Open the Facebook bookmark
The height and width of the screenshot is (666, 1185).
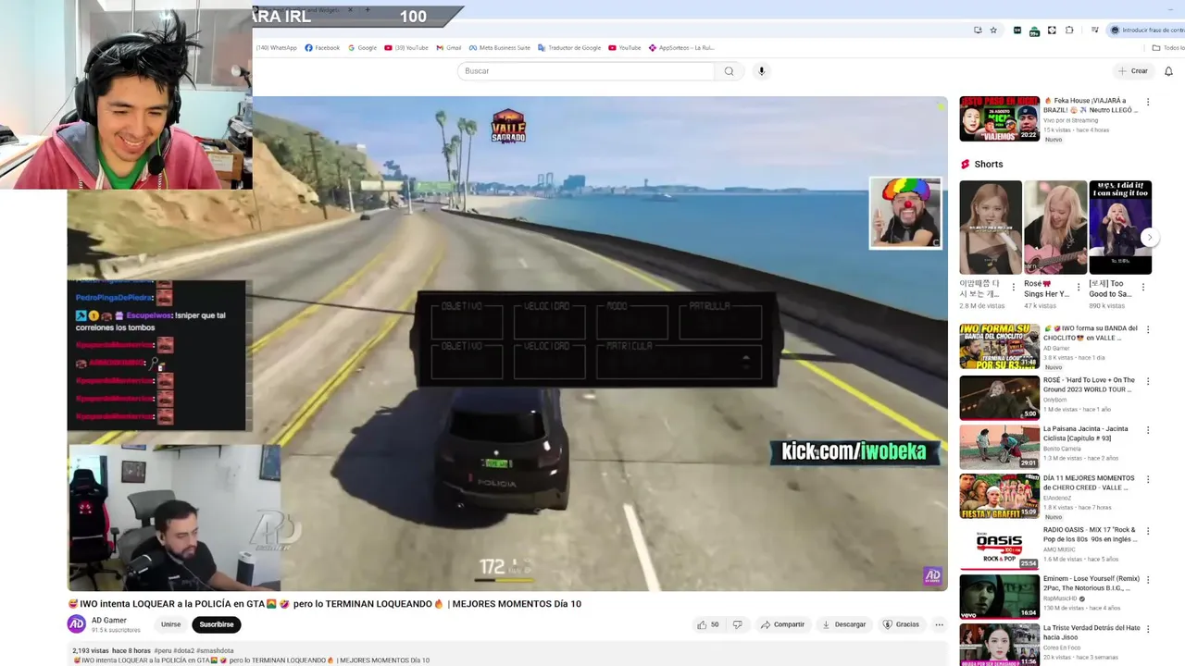point(322,48)
